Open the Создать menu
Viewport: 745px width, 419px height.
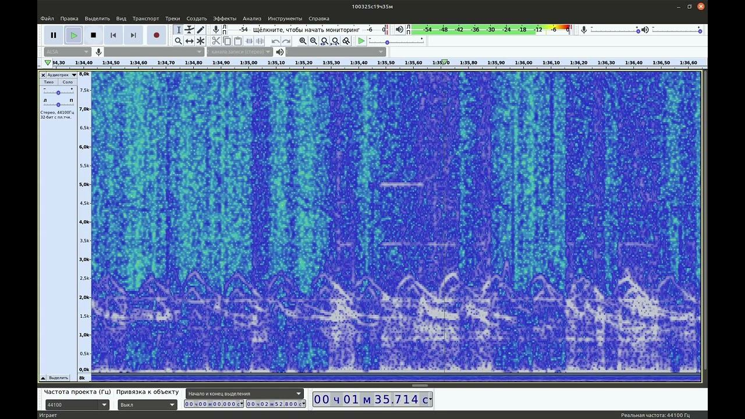point(197,19)
